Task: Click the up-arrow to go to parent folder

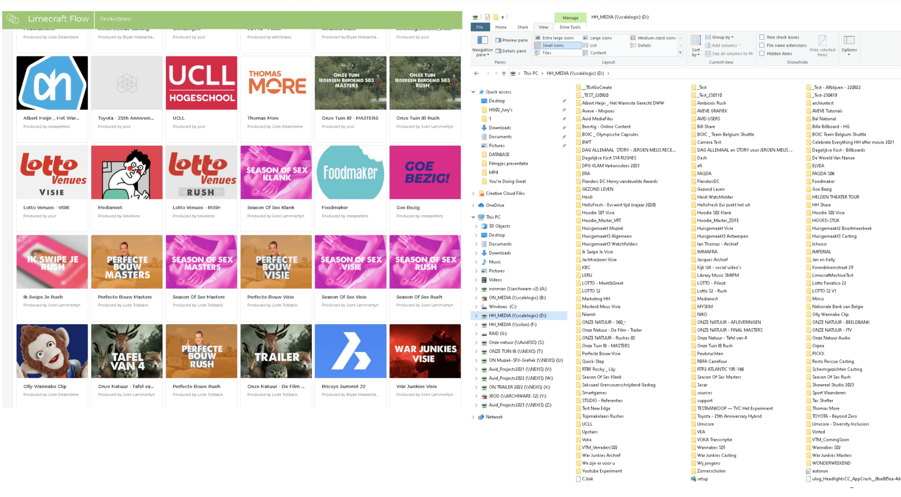Action: [x=504, y=74]
